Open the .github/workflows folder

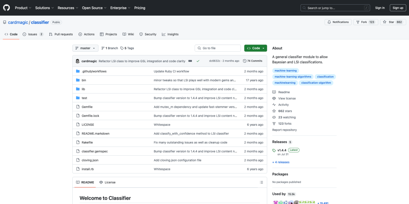click(94, 71)
